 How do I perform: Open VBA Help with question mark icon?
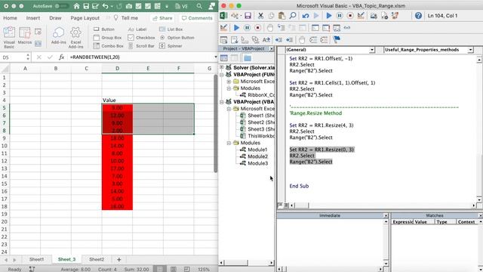point(418,16)
